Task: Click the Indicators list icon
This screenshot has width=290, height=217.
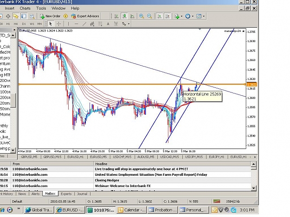Action: (x=177, y=16)
